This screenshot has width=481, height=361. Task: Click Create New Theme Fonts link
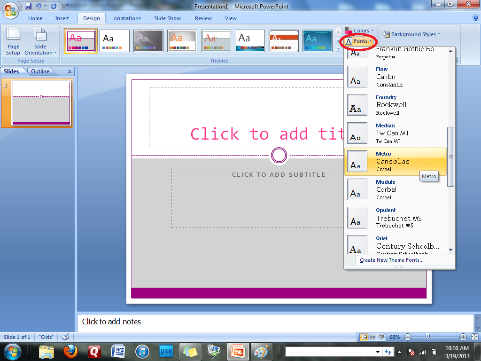pyautogui.click(x=391, y=260)
